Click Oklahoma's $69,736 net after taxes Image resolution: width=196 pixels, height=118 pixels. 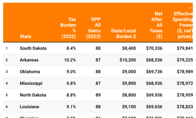(x=154, y=72)
